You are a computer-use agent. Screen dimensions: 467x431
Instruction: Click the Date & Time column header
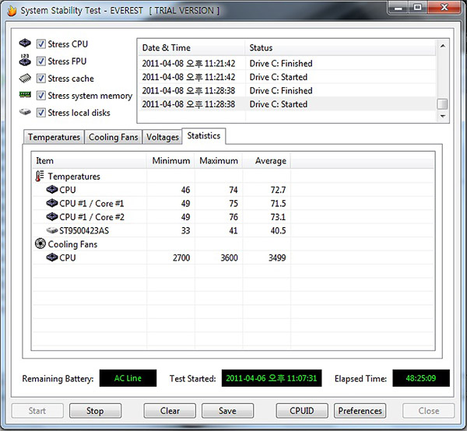(x=191, y=48)
